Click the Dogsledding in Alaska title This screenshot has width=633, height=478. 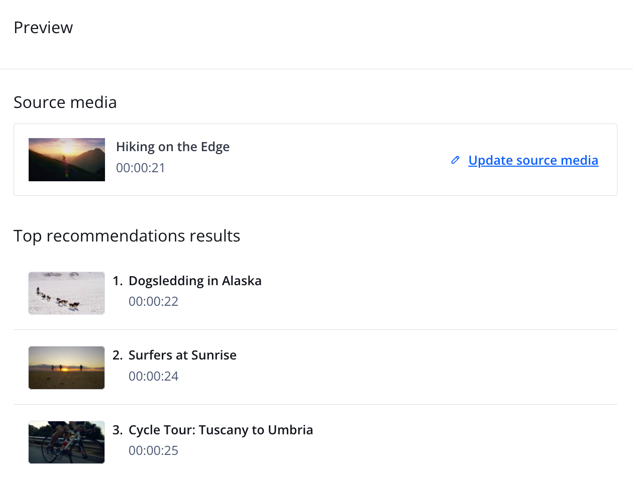click(x=195, y=281)
